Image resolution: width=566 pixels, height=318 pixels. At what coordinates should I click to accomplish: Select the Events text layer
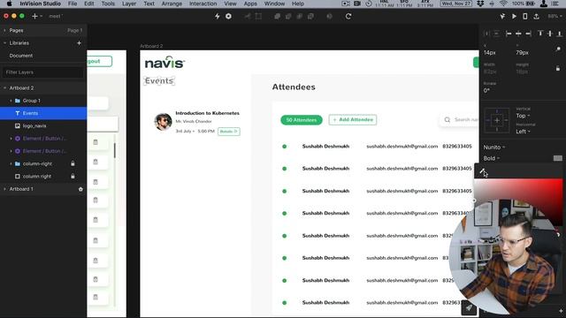point(43,113)
